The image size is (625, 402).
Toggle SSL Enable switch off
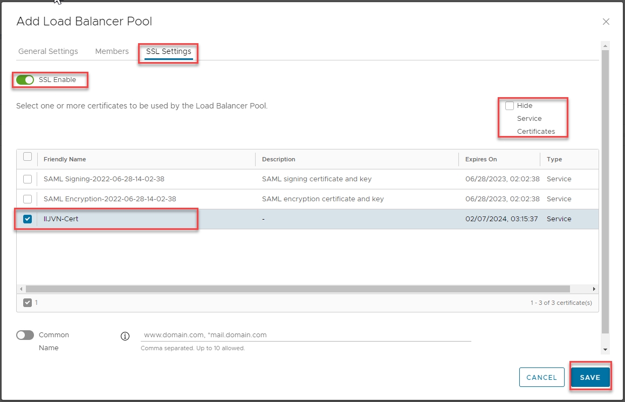(x=25, y=80)
